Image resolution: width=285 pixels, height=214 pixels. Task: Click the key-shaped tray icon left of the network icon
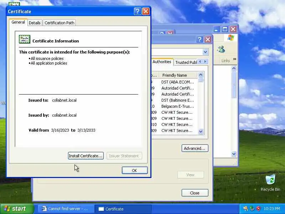[x=245, y=209]
